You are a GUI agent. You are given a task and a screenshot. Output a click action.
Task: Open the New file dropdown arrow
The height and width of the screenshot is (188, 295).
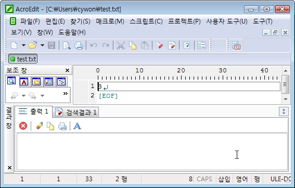[23, 45]
